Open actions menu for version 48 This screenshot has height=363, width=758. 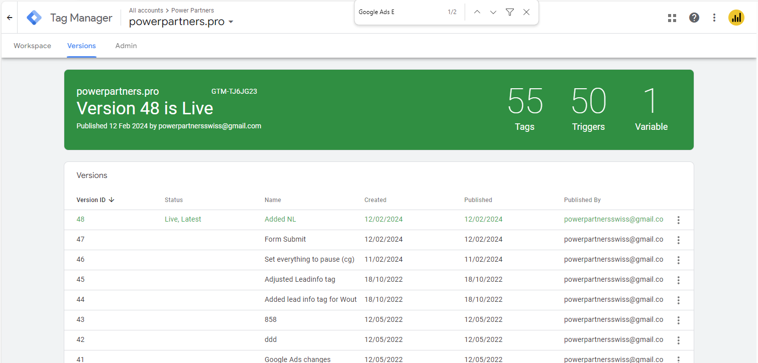[679, 220]
